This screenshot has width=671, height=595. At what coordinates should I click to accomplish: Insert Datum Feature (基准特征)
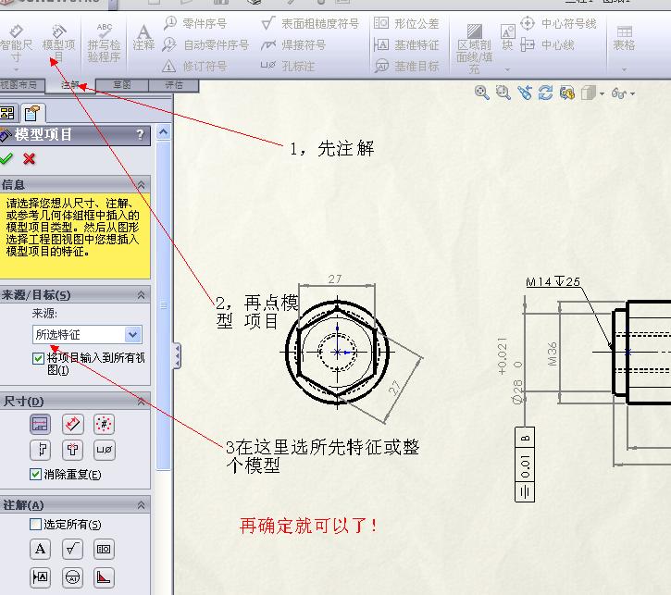pyautogui.click(x=406, y=44)
